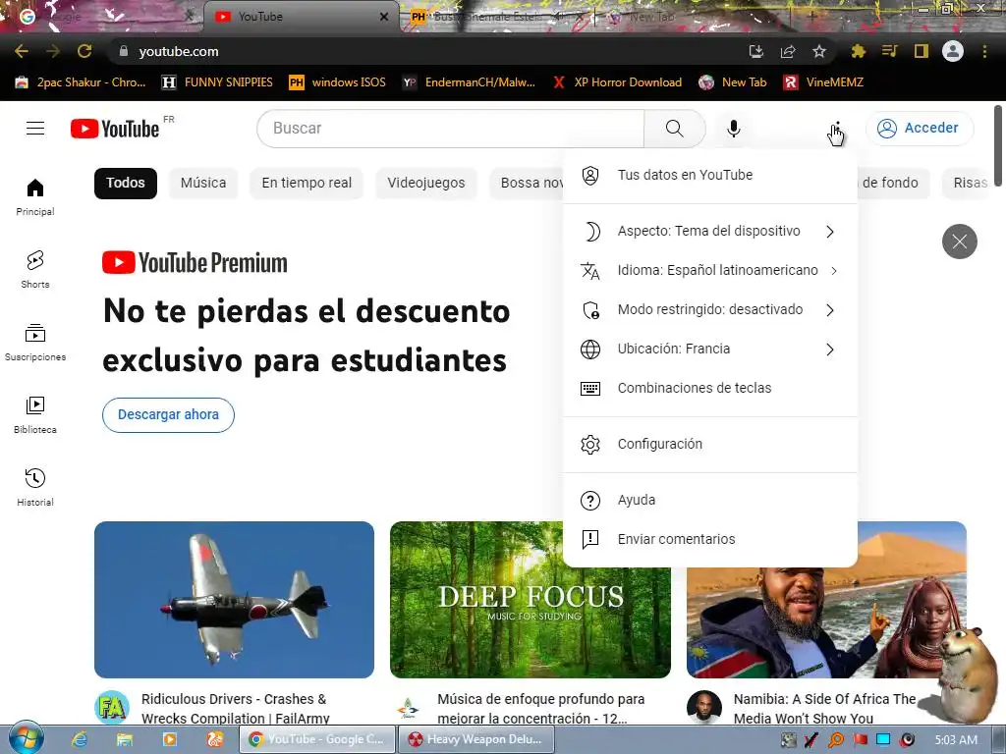This screenshot has height=754, width=1006.
Task: Select Tus datos en YouTube
Action: click(x=709, y=175)
